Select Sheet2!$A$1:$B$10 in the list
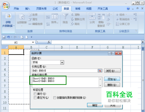 tap(43, 81)
